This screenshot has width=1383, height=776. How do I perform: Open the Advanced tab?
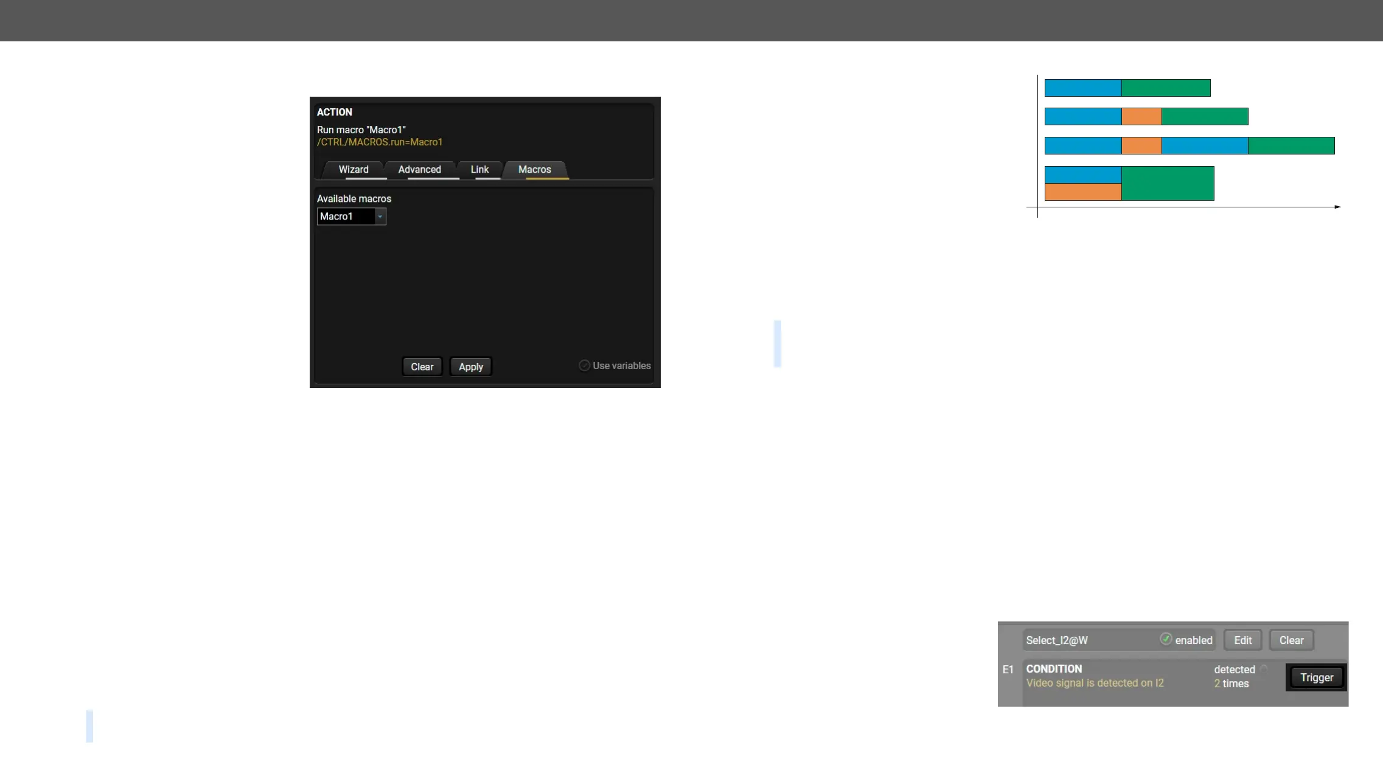(419, 170)
